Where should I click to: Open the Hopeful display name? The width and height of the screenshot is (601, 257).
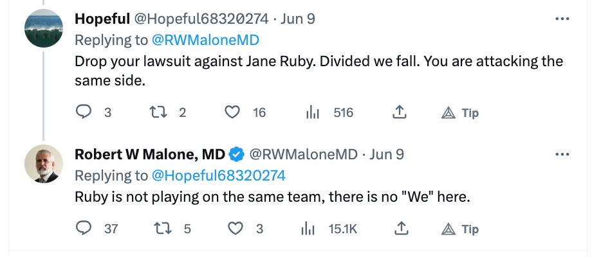click(x=102, y=19)
